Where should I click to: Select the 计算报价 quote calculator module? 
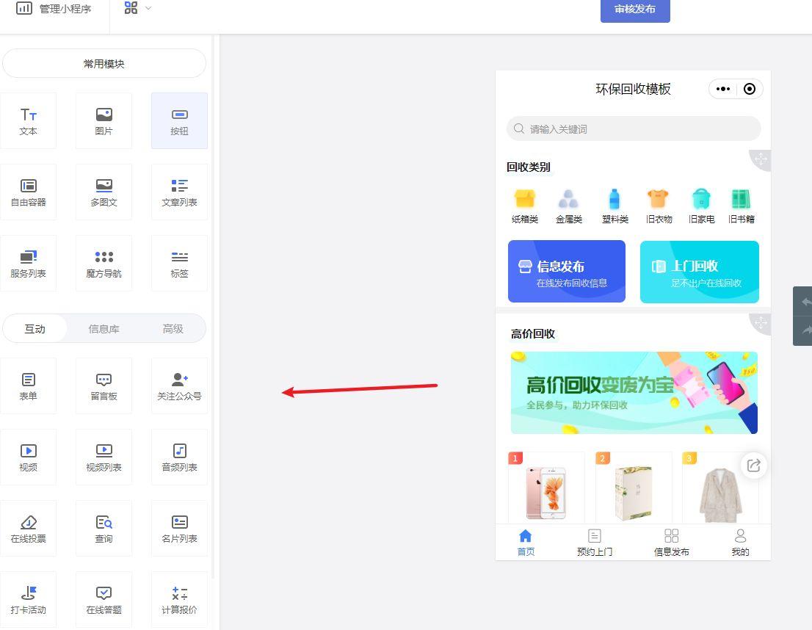click(179, 600)
